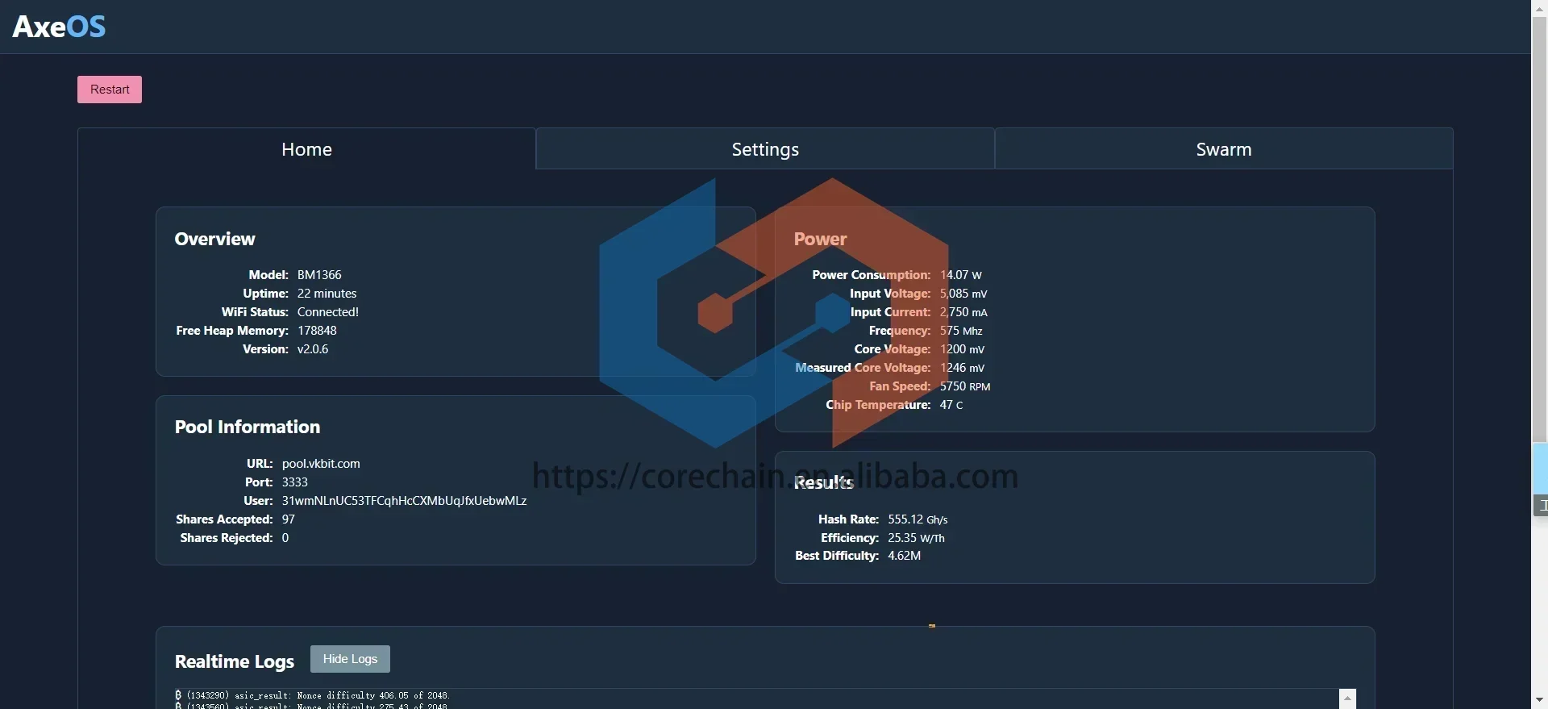Click the page scrollbar up arrow

(x=1539, y=7)
